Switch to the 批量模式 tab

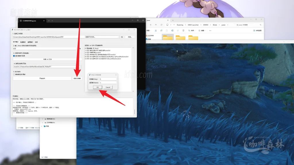[23, 42]
